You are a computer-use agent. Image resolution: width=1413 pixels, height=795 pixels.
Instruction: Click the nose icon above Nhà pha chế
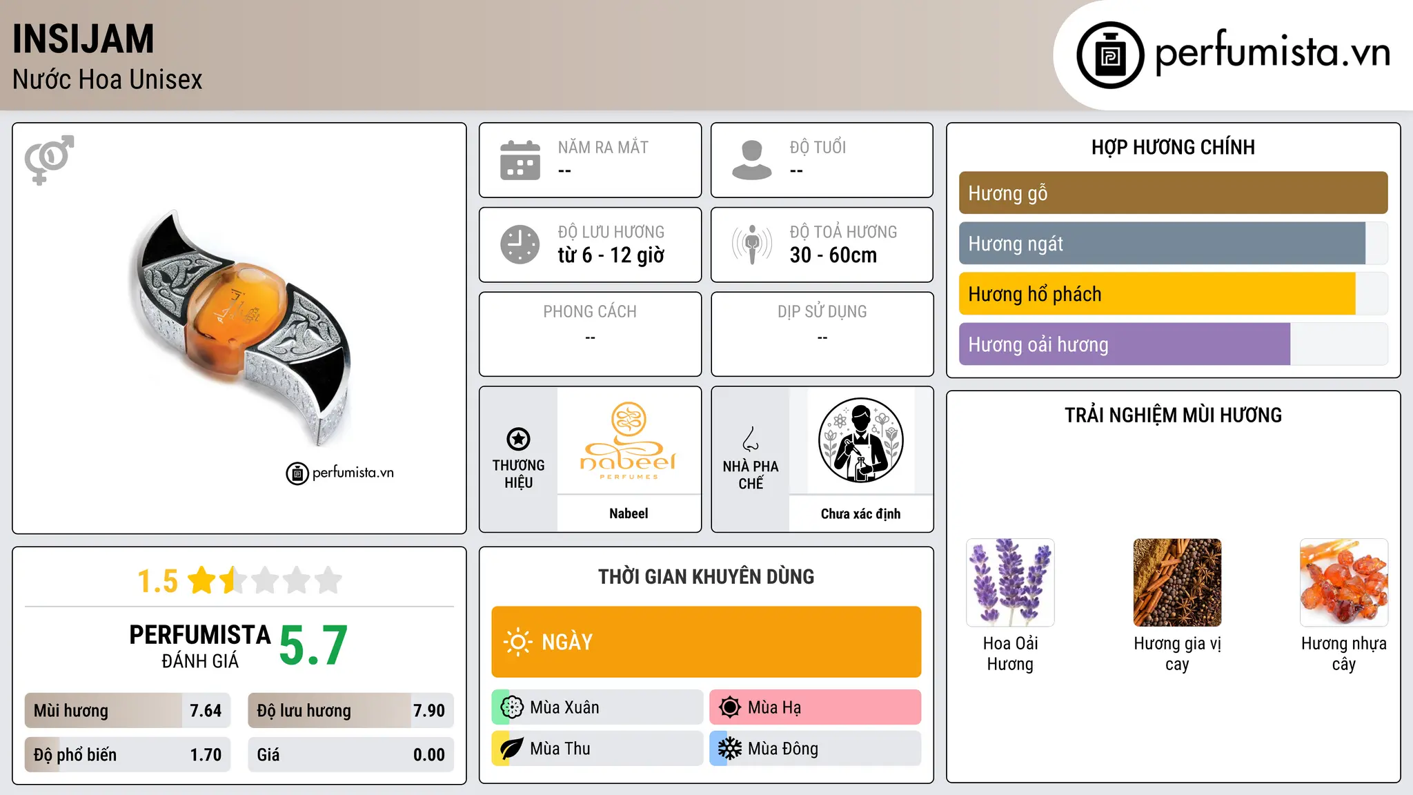[751, 439]
